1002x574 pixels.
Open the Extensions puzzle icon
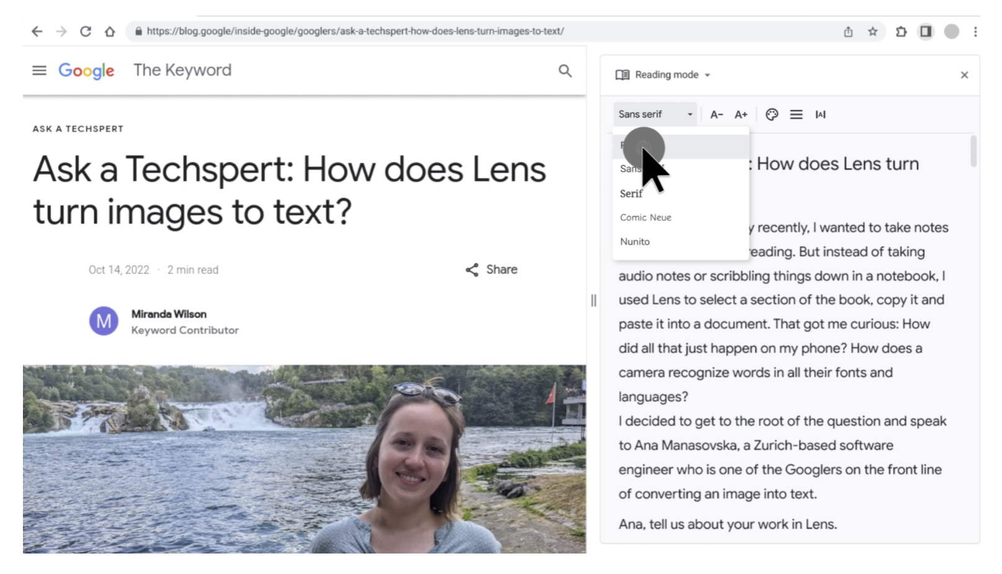click(x=901, y=31)
